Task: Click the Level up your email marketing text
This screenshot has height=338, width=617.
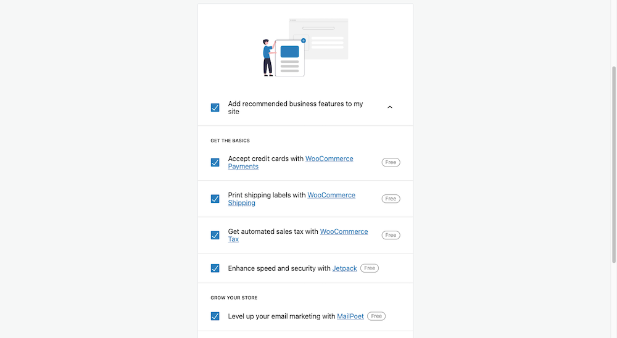Action: (x=281, y=316)
